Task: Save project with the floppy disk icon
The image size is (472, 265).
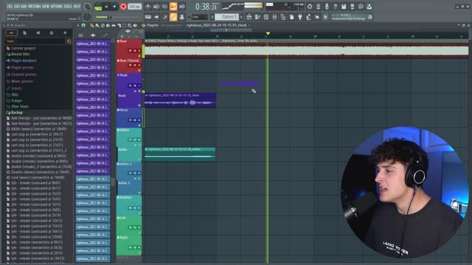Action: click(x=344, y=7)
